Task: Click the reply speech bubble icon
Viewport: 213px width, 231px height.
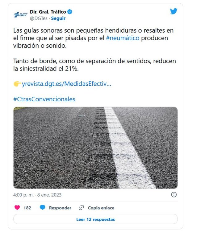Action: pos(43,207)
